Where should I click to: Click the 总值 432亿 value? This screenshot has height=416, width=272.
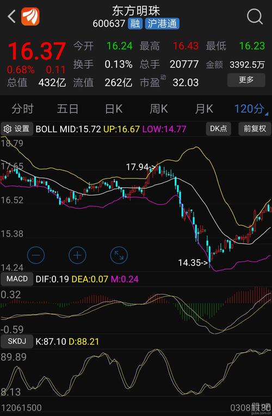pyautogui.click(x=52, y=83)
